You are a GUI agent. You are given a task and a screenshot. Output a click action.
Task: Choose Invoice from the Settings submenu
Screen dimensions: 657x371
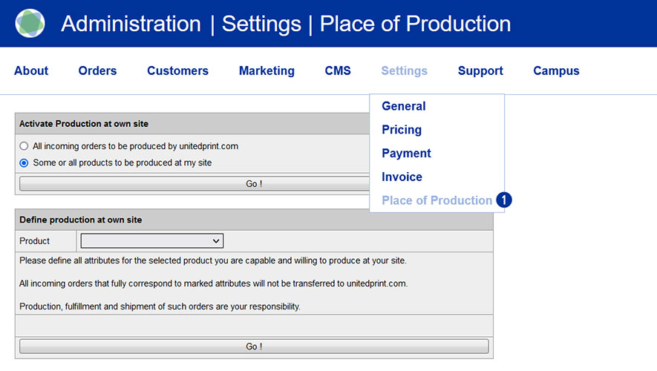(402, 177)
